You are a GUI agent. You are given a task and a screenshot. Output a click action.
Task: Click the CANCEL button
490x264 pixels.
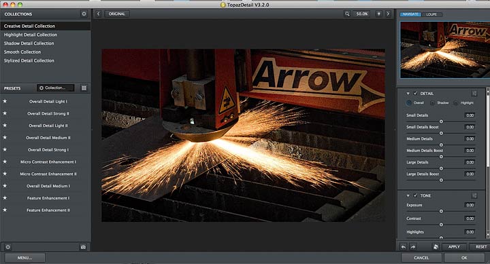[x=421, y=258]
